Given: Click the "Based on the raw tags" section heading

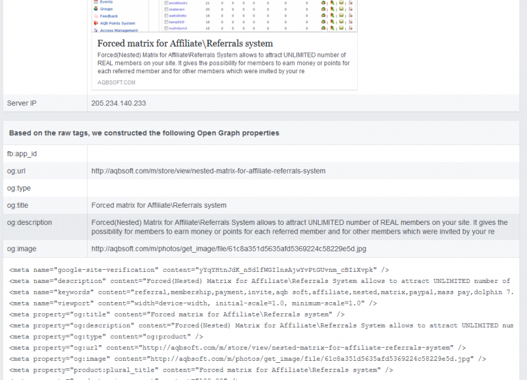Looking at the screenshot, I should tap(144, 133).
